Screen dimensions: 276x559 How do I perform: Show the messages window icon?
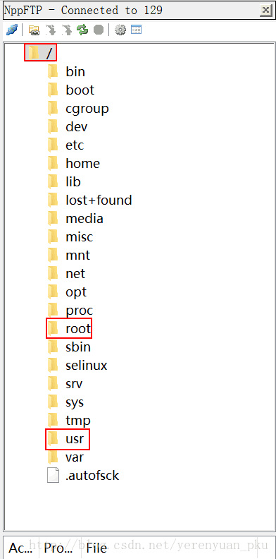(x=136, y=30)
